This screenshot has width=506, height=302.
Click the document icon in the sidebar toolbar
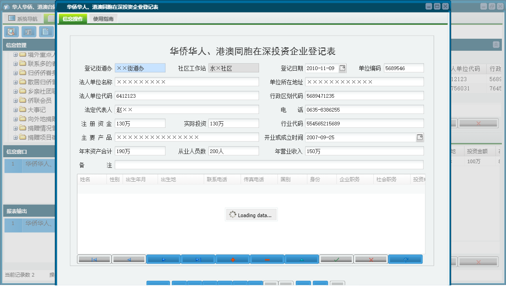click(45, 32)
